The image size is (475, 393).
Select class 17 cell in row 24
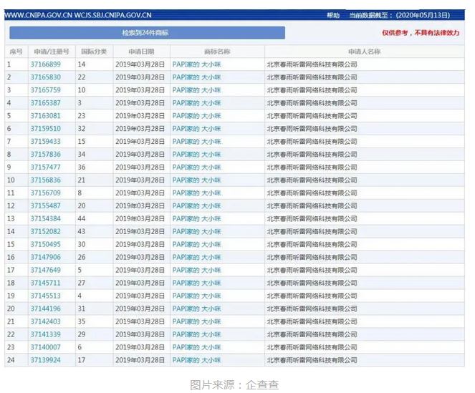coord(94,360)
